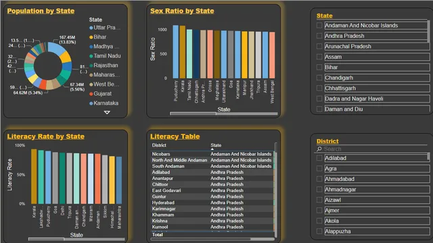Select the Agra district checkbox
Image resolution: width=433 pixels, height=243 pixels.
(319, 169)
